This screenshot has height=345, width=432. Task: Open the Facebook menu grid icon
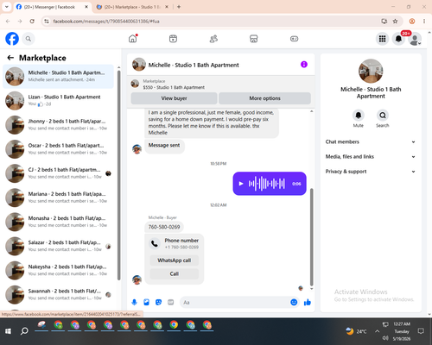coord(382,39)
